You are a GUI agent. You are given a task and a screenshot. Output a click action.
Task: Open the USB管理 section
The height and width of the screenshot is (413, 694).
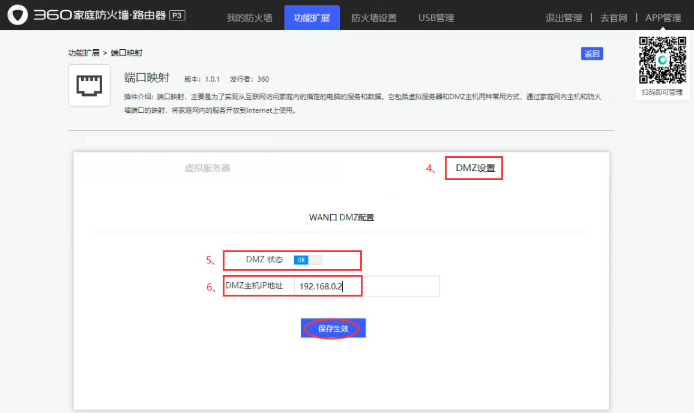pyautogui.click(x=436, y=17)
